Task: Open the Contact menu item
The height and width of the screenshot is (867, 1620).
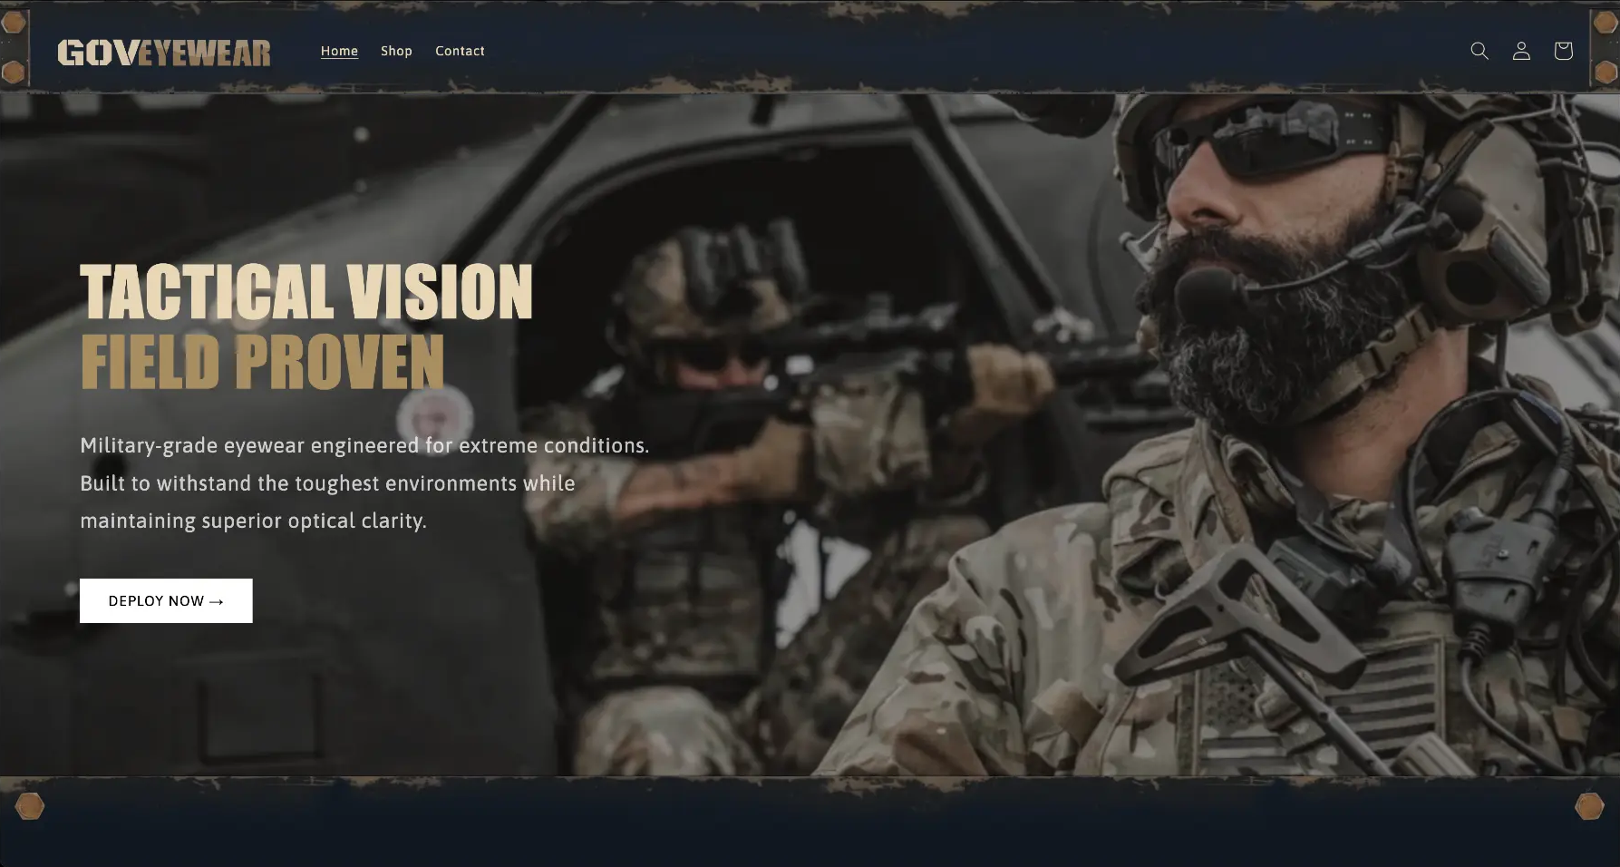Action: [460, 51]
